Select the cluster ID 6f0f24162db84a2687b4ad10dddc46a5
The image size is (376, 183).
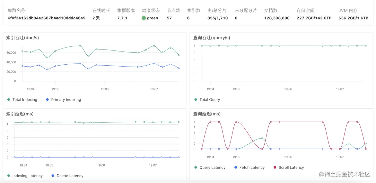click(x=47, y=18)
